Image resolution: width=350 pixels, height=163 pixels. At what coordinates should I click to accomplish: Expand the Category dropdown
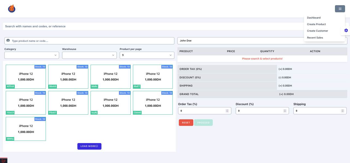32,55
